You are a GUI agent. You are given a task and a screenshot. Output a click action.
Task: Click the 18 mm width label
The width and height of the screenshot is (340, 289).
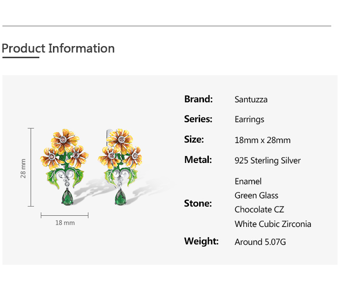(65, 223)
